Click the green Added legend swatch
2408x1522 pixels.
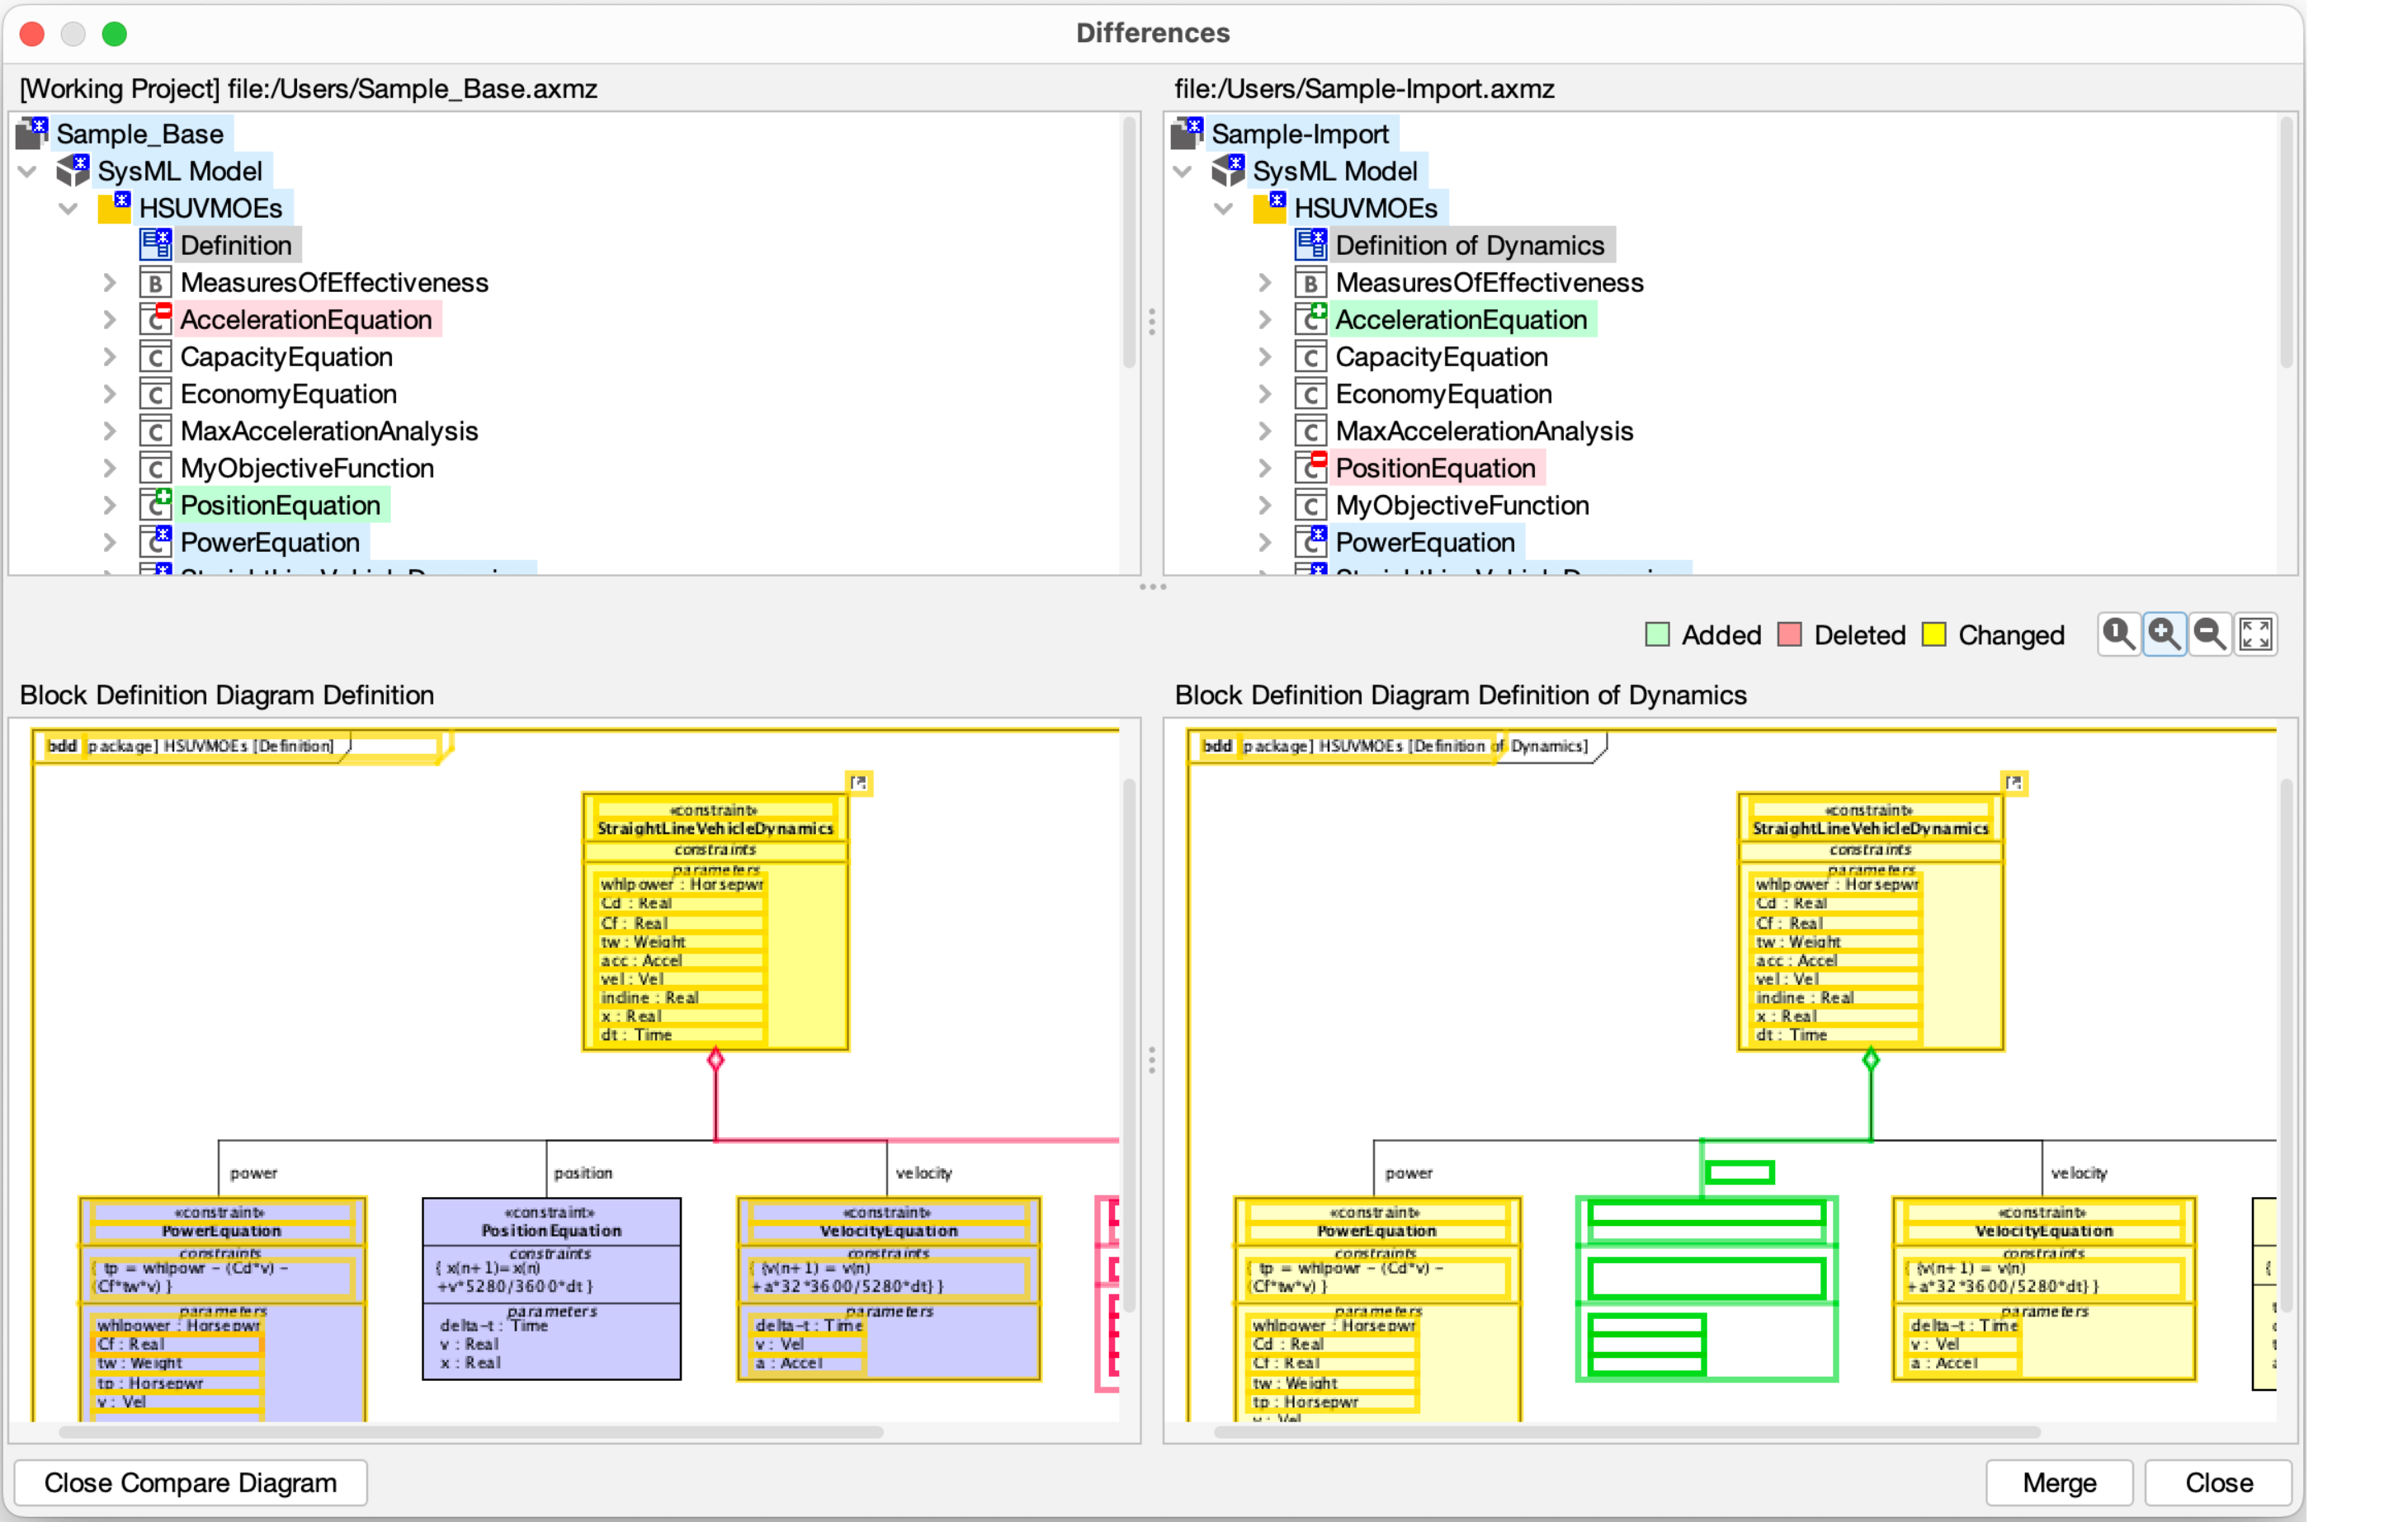tap(1657, 634)
